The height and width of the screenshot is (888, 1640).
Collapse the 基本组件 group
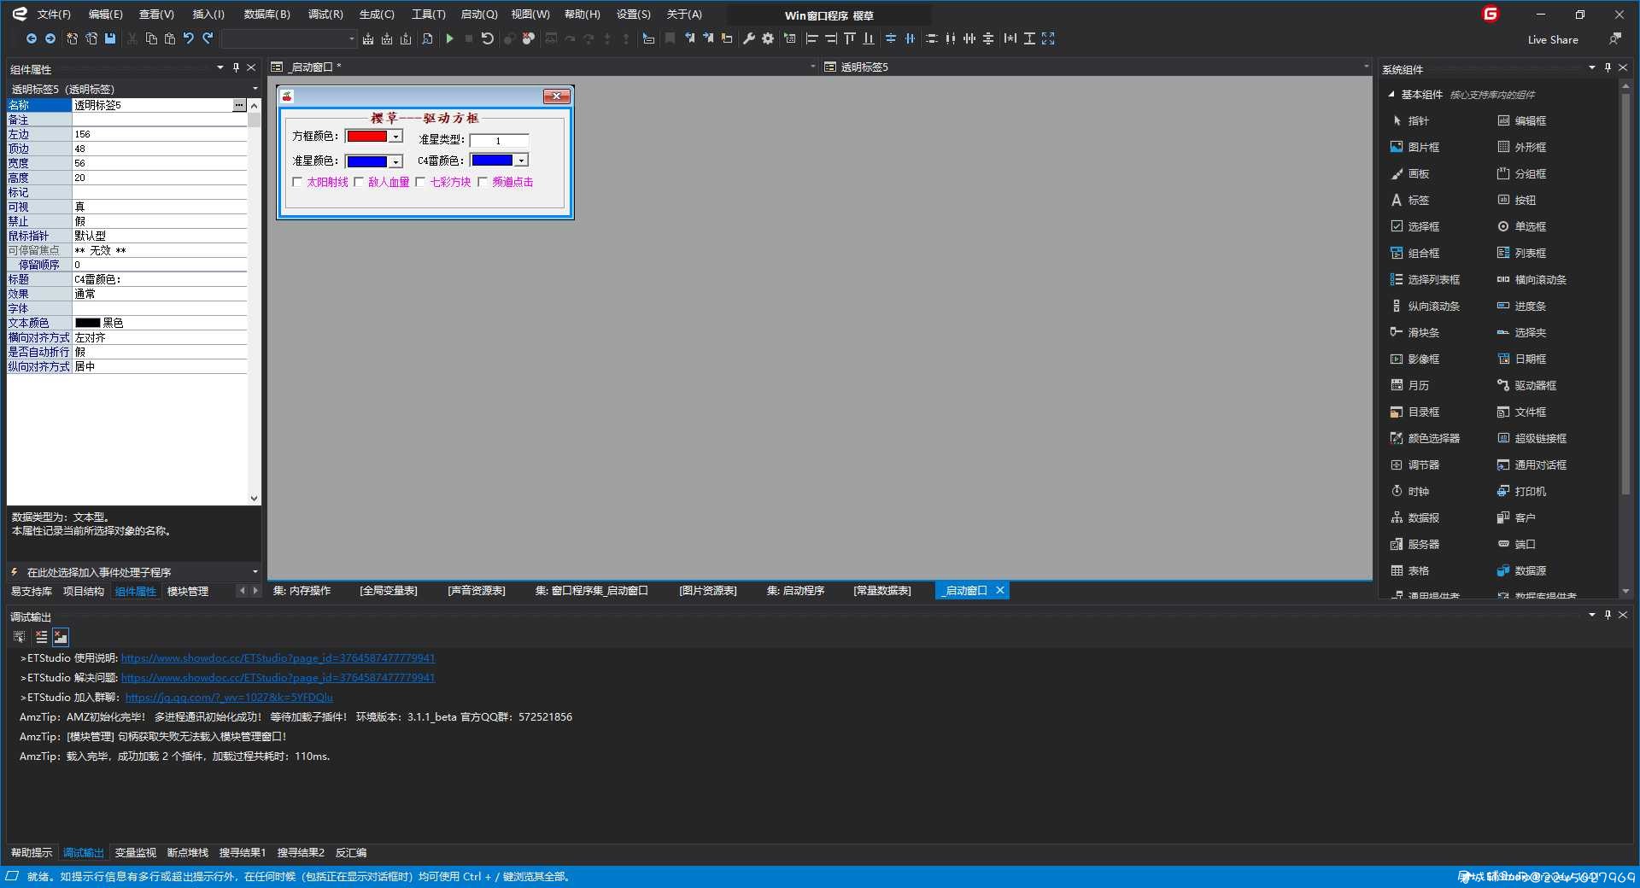1391,94
